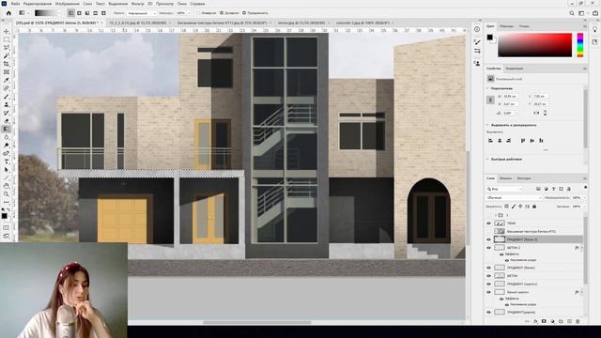Click the hue slider in Color panel
Screen dimensions: 601x338
click(x=580, y=45)
